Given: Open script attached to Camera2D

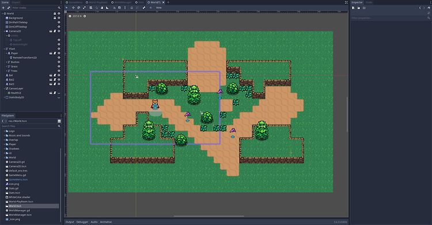Looking at the screenshot, I should pyautogui.click(x=55, y=31).
